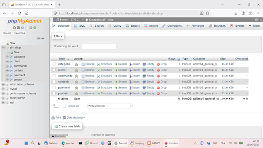Open page settings gear icon

coord(256,20)
